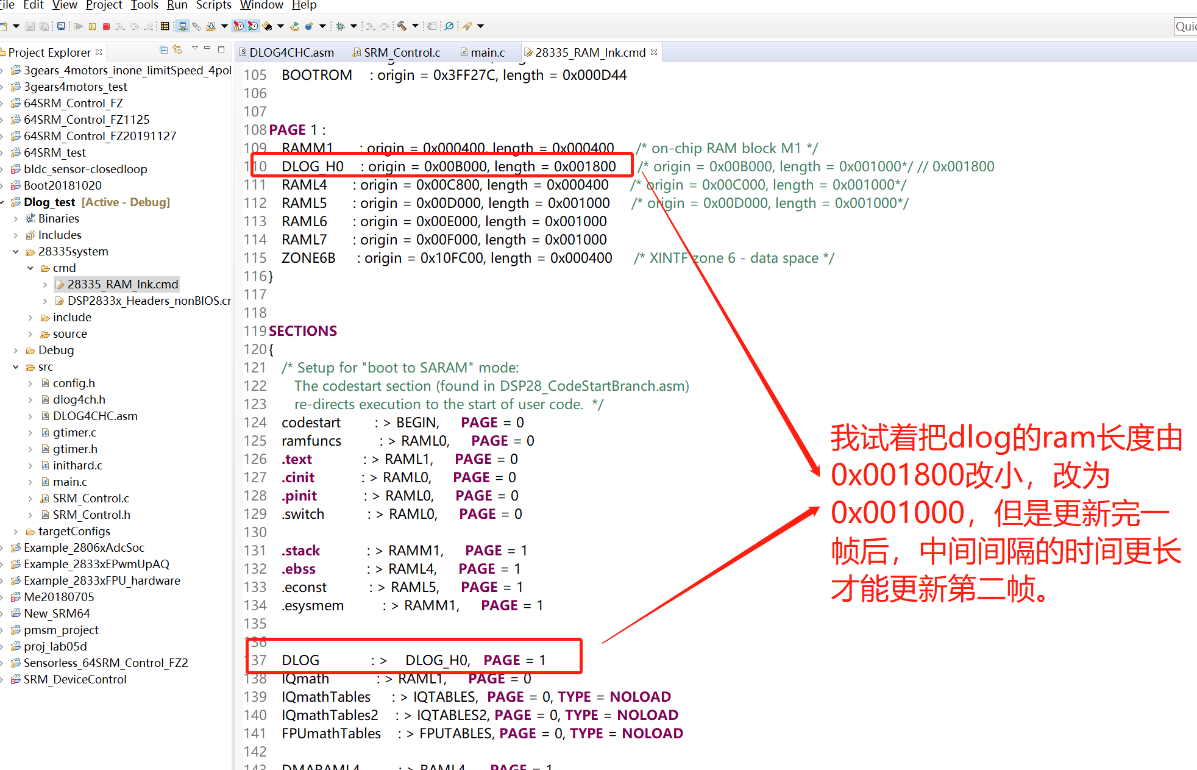Select the Sensorless_64SRM_Control_FZ2 project
This screenshot has width=1197, height=770.
click(105, 663)
